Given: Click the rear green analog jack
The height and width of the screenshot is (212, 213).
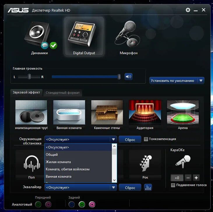Looking at the screenshot, I should 82,204.
